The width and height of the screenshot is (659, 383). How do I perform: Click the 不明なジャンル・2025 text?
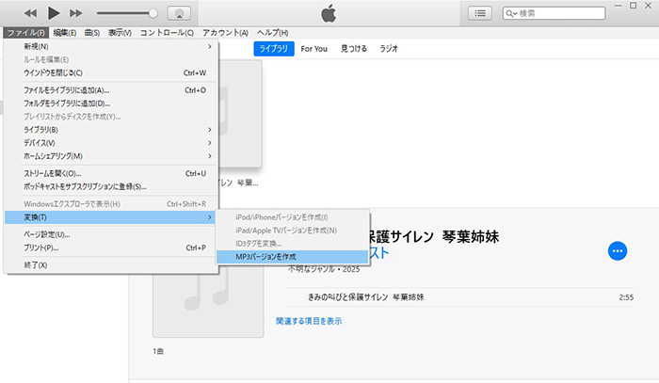tap(324, 270)
